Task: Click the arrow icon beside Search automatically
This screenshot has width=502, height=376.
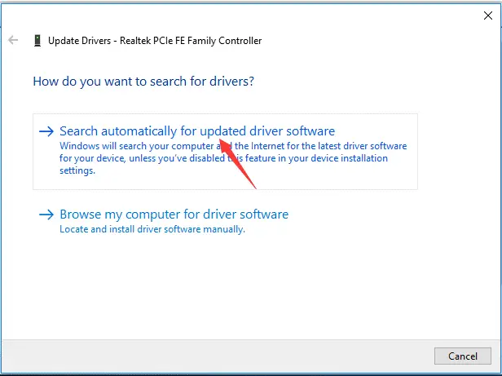Action: (46, 131)
